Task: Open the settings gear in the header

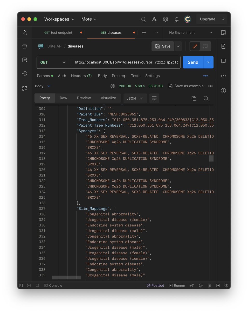Action: [x=166, y=19]
